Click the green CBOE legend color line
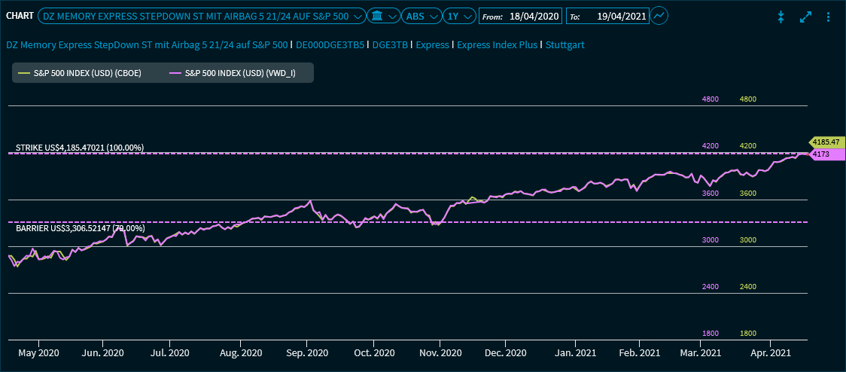The image size is (846, 372). pyautogui.click(x=23, y=73)
